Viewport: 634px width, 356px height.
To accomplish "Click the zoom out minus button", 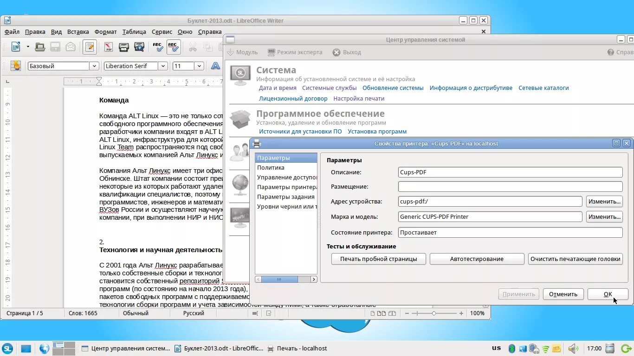I will 407,313.
